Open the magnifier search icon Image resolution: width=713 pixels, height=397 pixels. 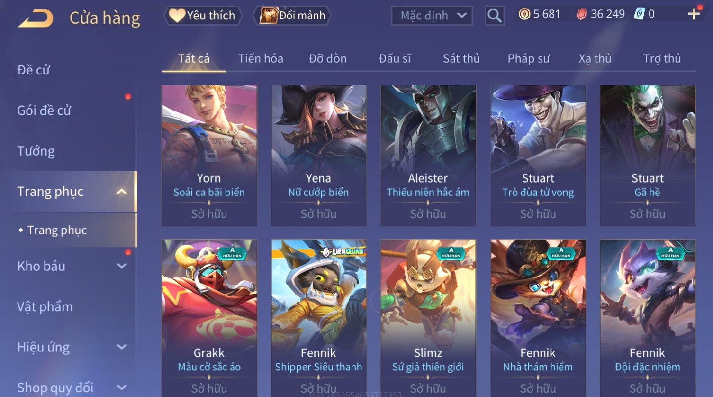pos(494,16)
